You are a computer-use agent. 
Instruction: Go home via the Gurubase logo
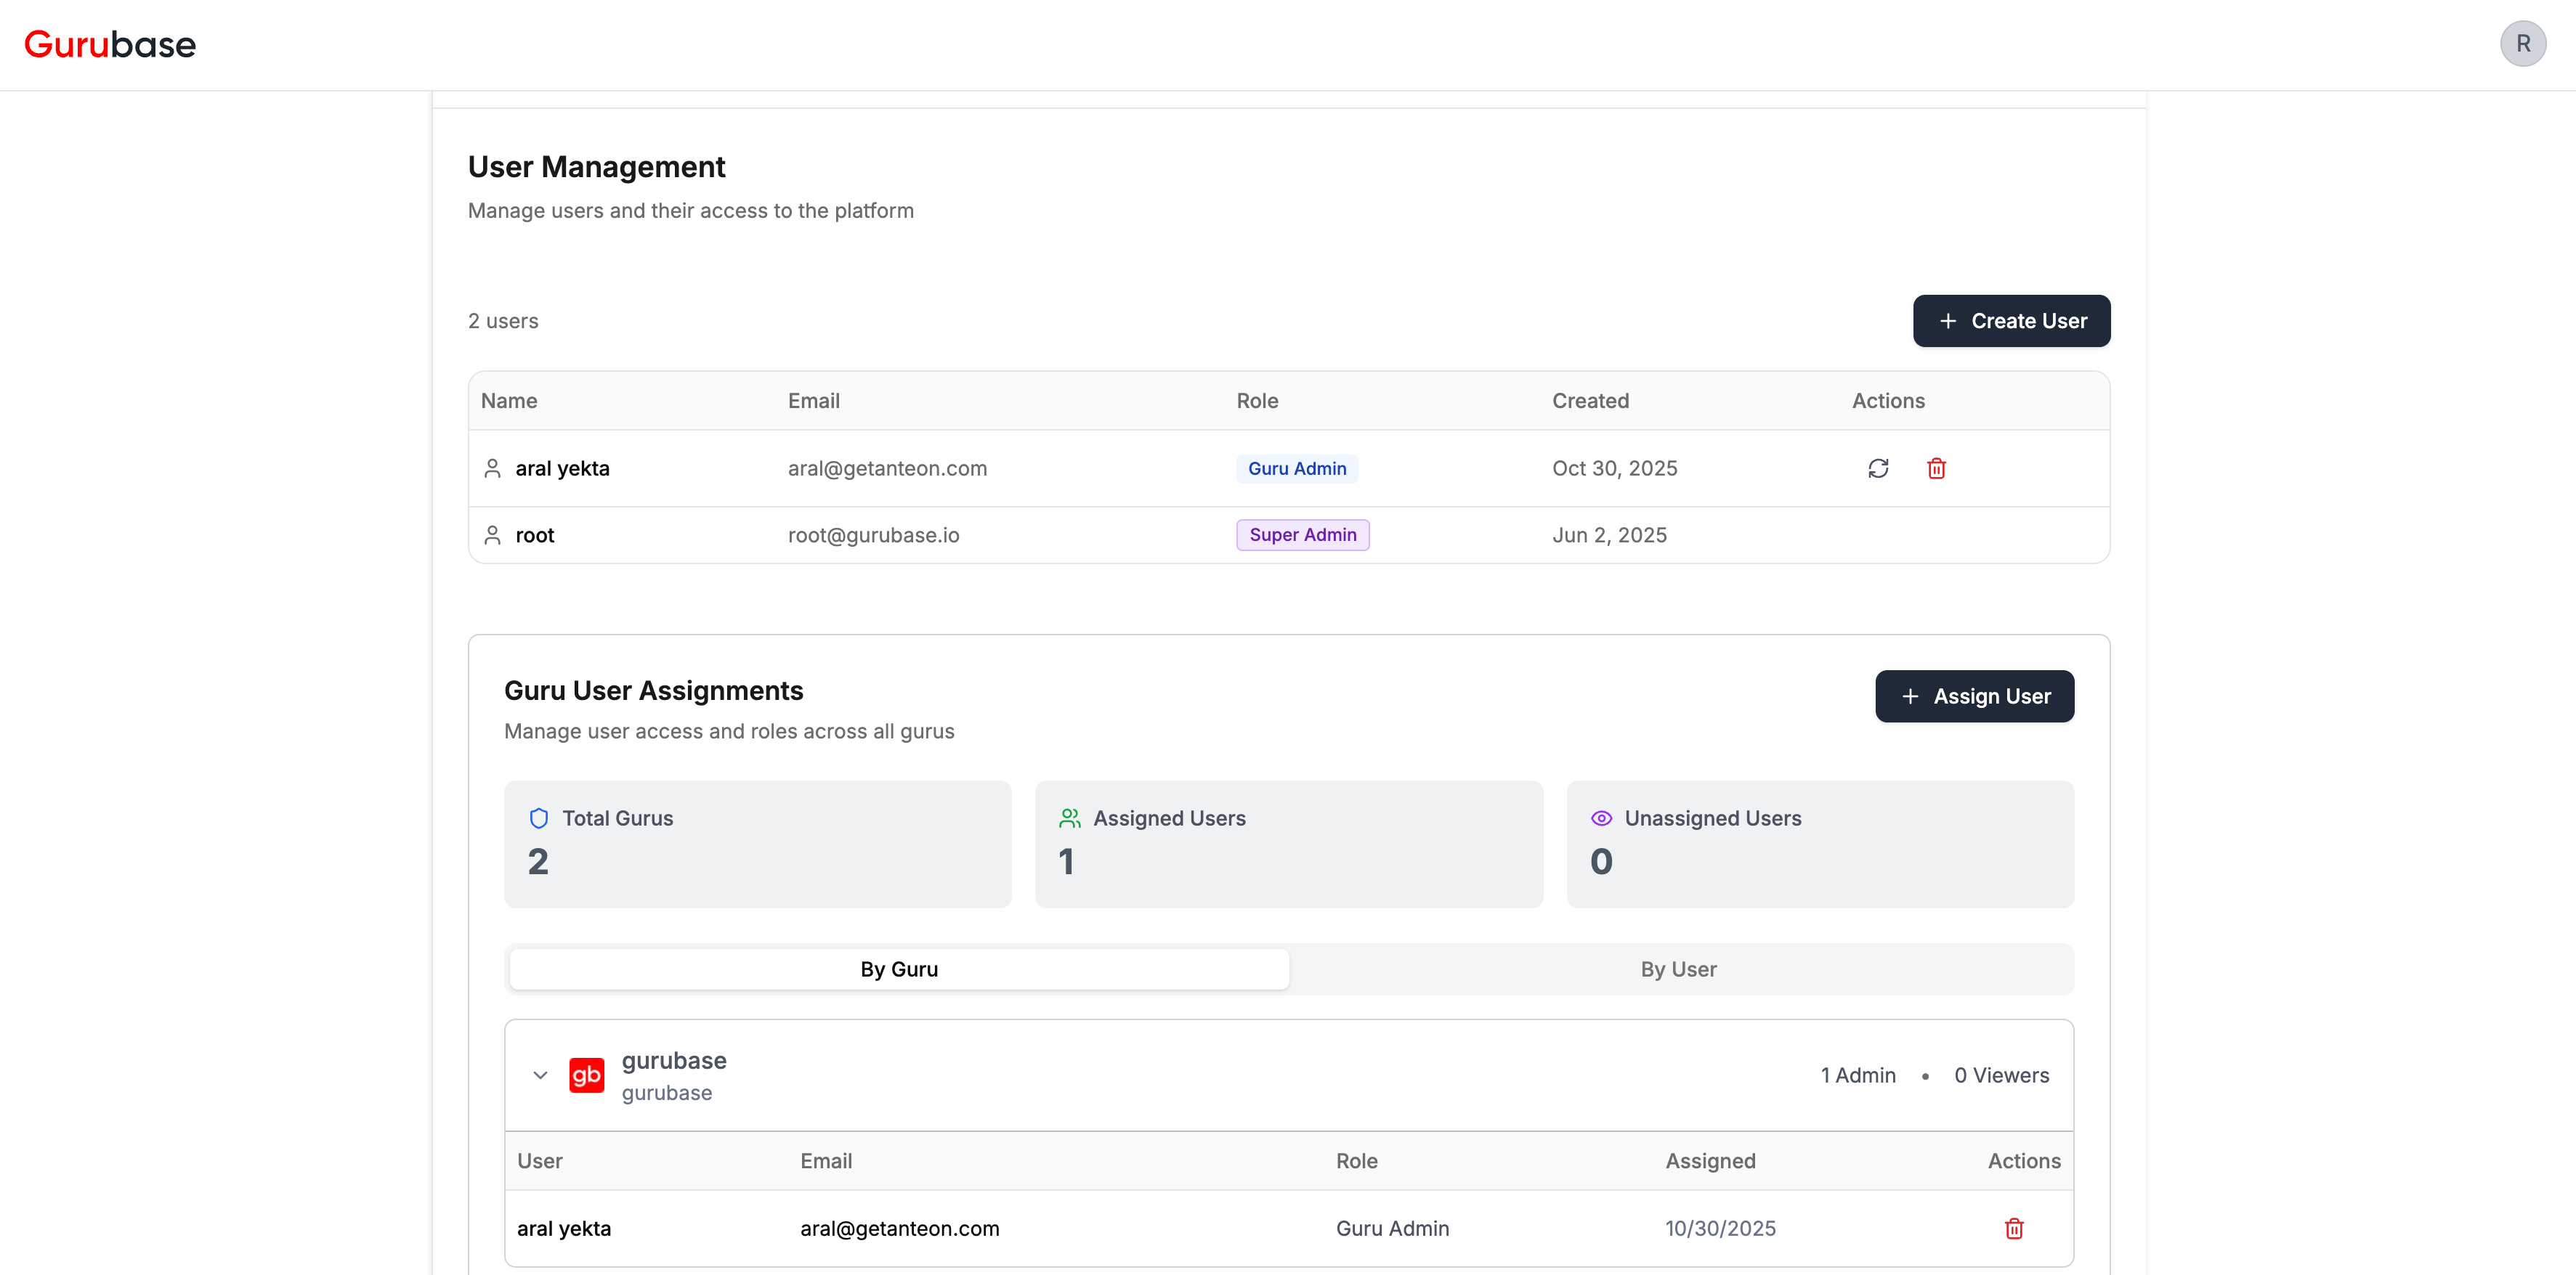point(110,44)
